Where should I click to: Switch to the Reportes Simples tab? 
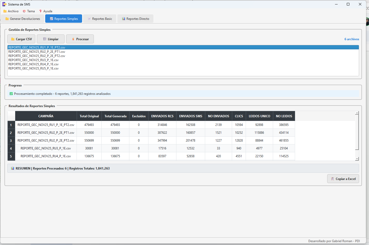[x=64, y=19]
